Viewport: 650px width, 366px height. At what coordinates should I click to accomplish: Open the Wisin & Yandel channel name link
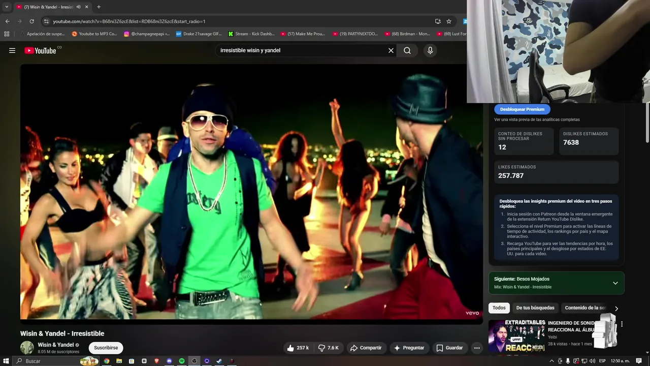(x=56, y=345)
